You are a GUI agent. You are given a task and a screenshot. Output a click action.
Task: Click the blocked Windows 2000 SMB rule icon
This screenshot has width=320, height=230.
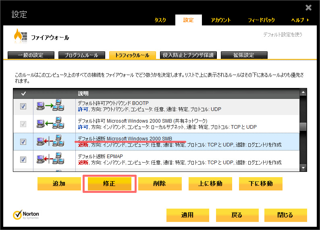pos(50,142)
